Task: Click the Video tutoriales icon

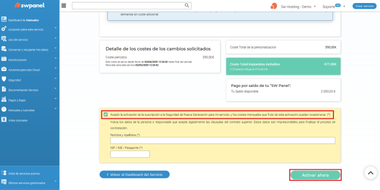Action: click(4, 119)
